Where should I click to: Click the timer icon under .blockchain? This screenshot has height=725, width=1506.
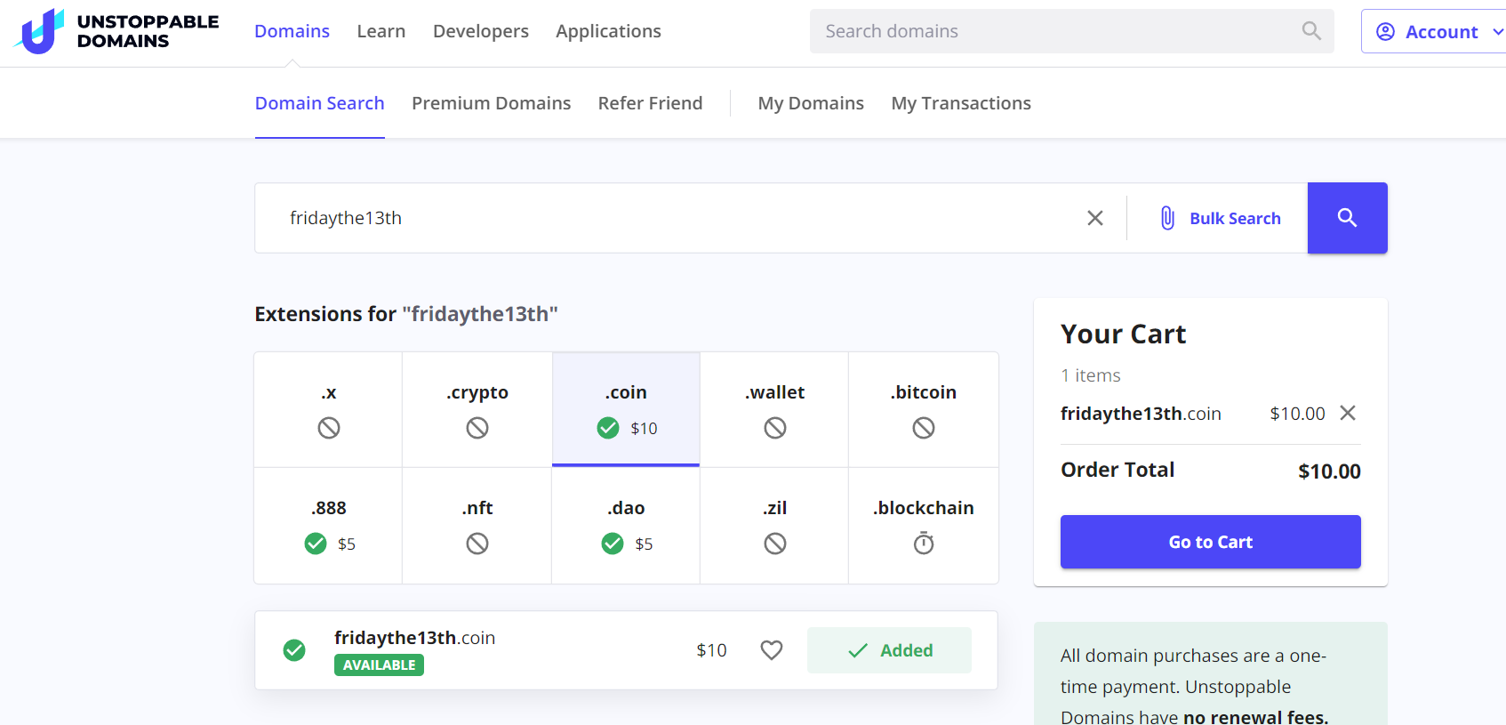(x=924, y=543)
